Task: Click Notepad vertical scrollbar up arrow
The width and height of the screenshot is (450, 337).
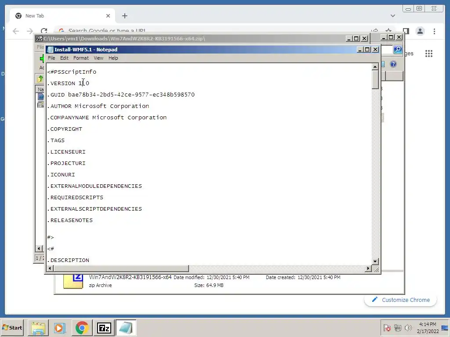Action: click(x=375, y=67)
